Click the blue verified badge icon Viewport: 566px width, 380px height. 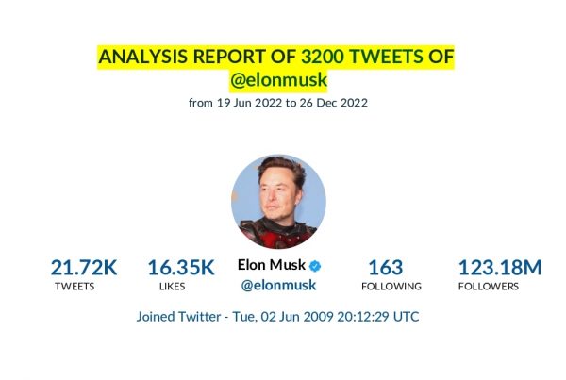(x=315, y=266)
